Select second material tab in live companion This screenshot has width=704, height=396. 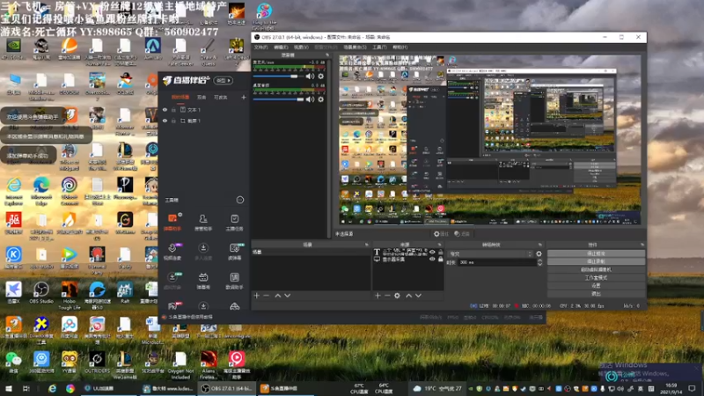(x=202, y=97)
